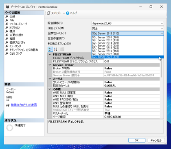The image size is (171, 149).
Task: Maximize the database properties window
Action: click(151, 7)
